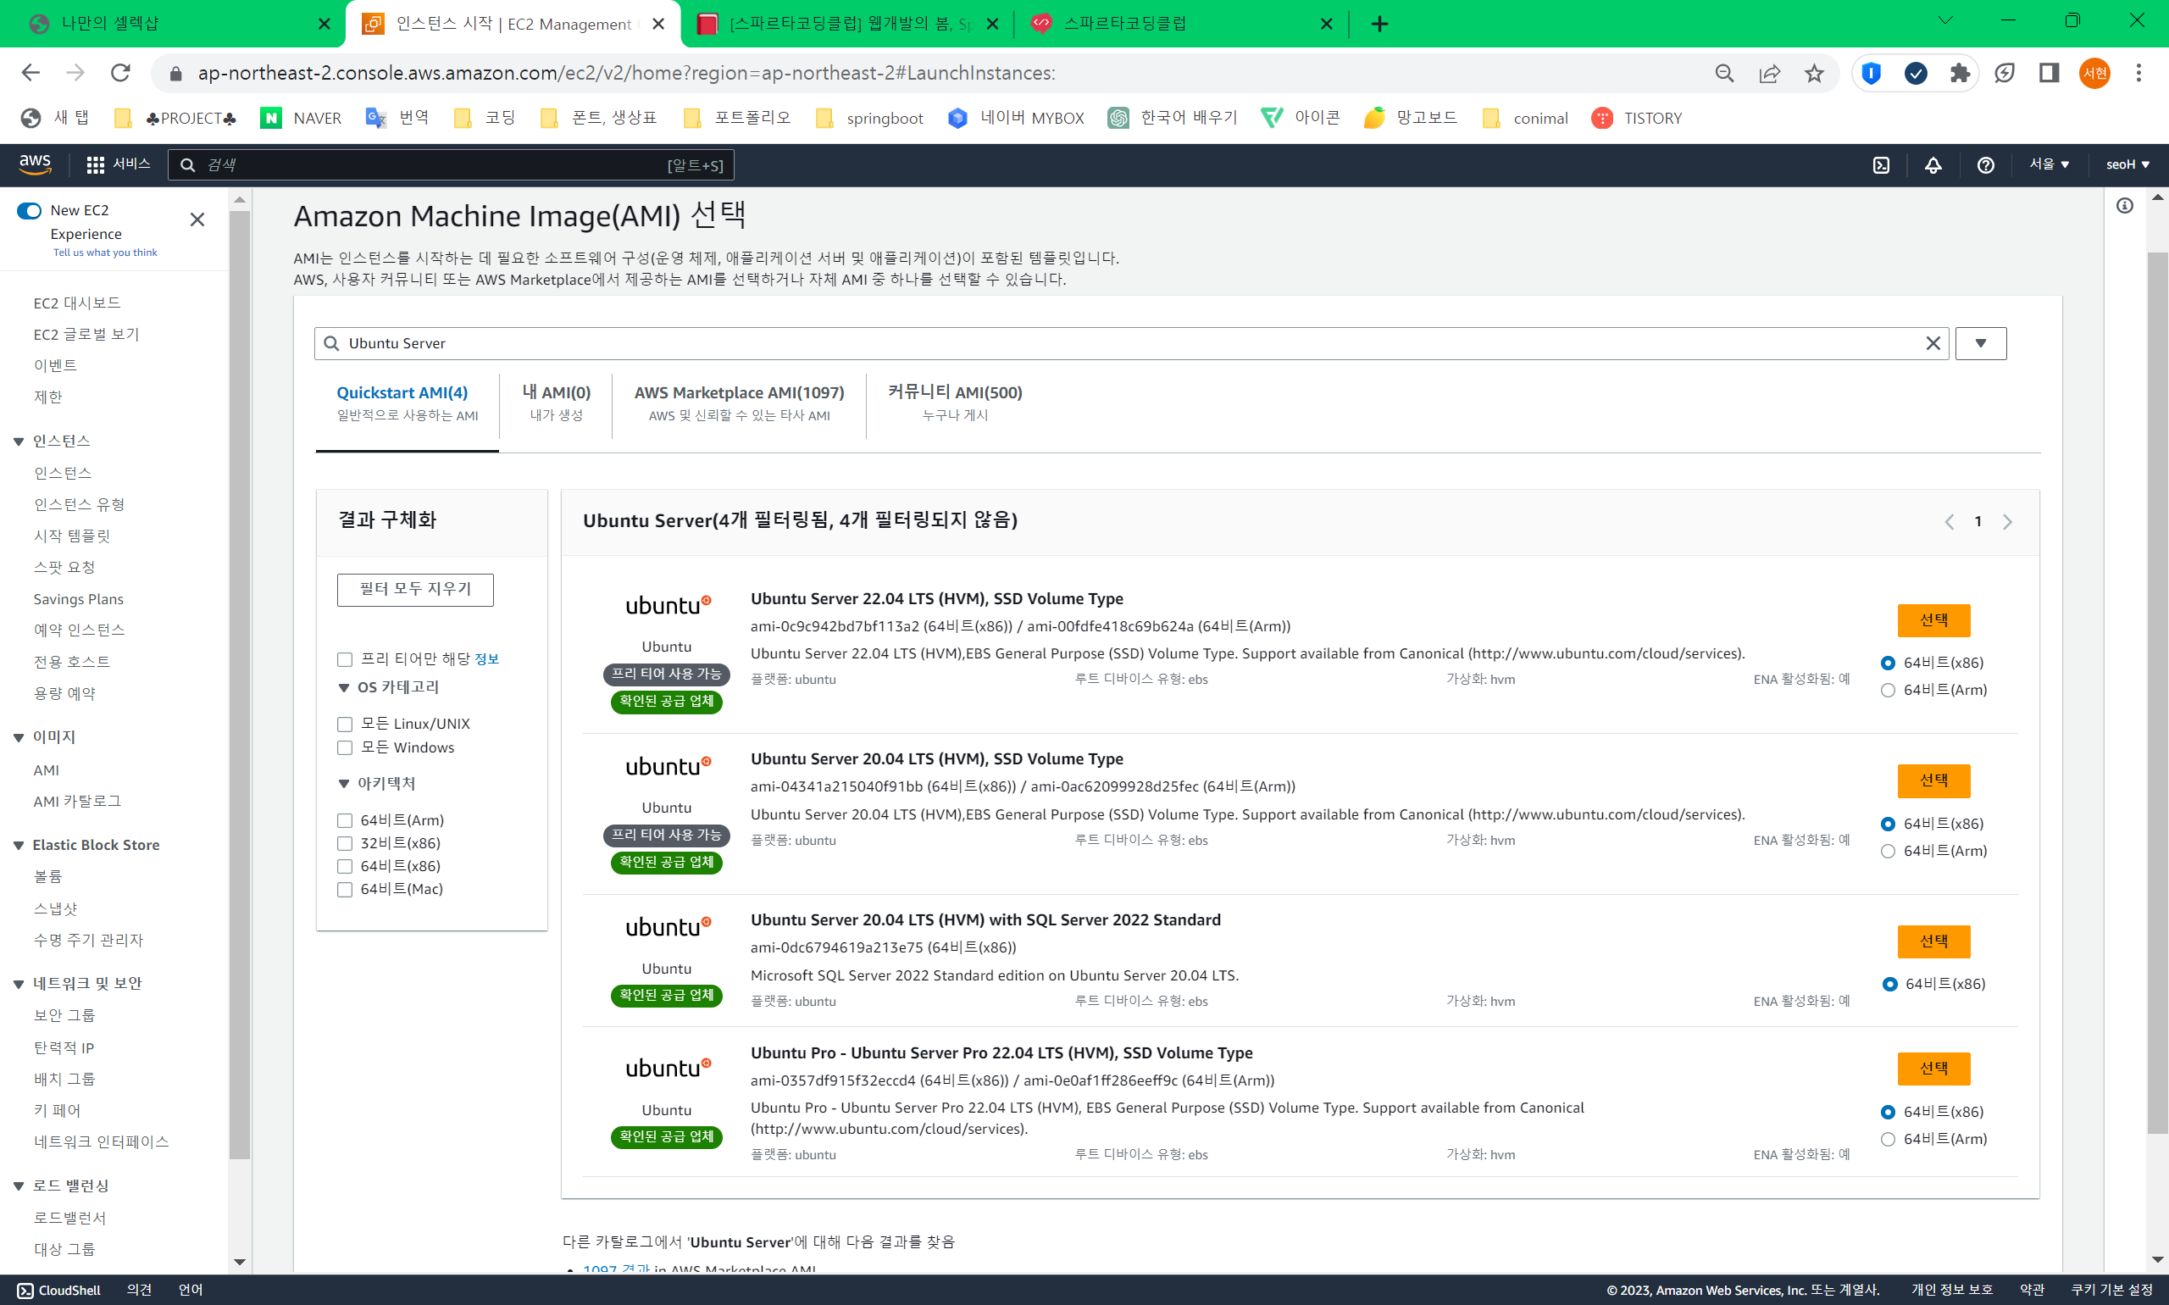Go back in browser history

(x=31, y=73)
